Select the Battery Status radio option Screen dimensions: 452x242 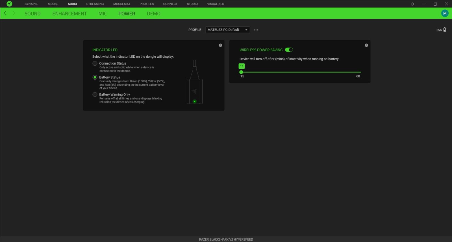click(95, 77)
